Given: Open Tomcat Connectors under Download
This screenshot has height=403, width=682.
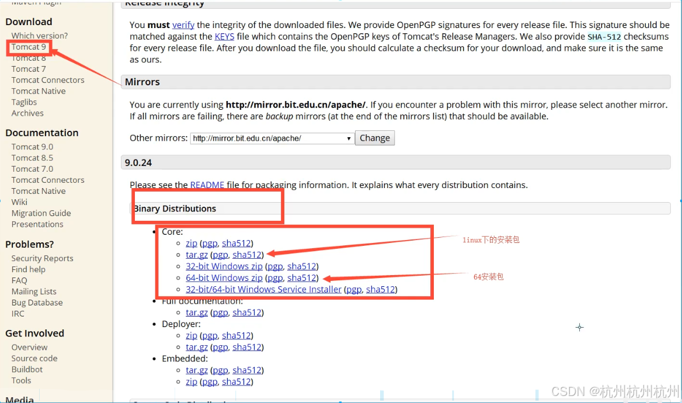Looking at the screenshot, I should [x=48, y=80].
